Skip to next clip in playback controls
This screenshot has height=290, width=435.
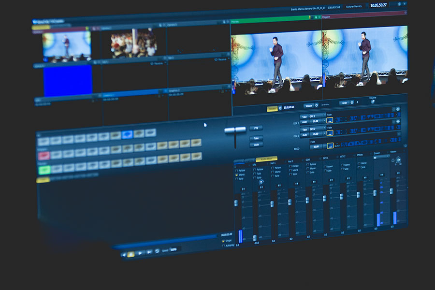(149, 252)
